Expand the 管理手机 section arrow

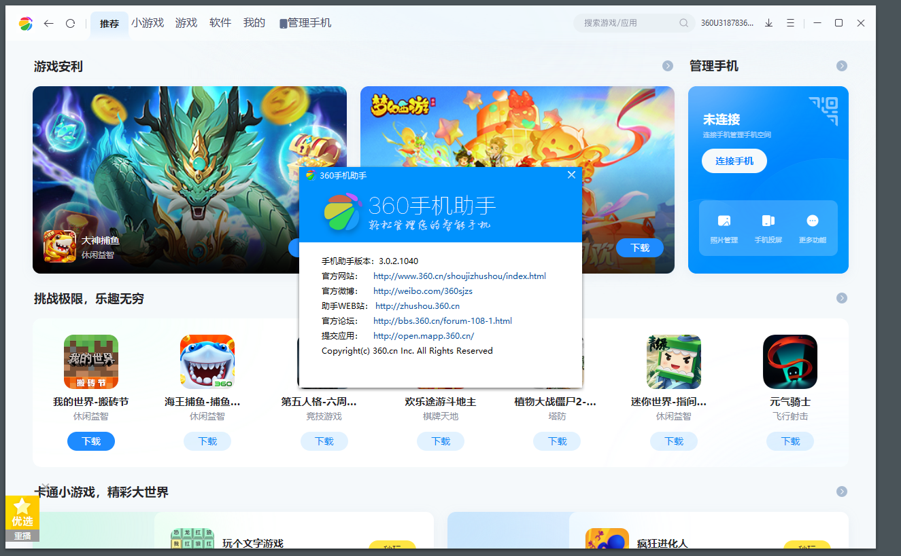[x=842, y=66]
